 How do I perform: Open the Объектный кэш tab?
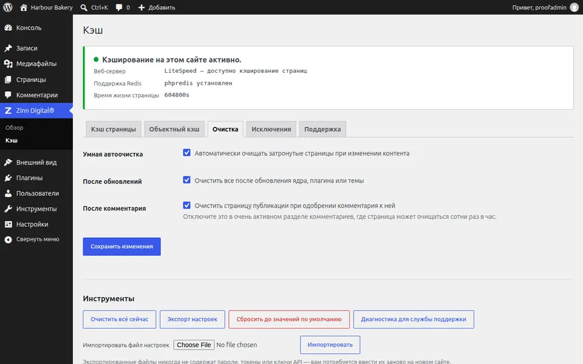pos(174,129)
